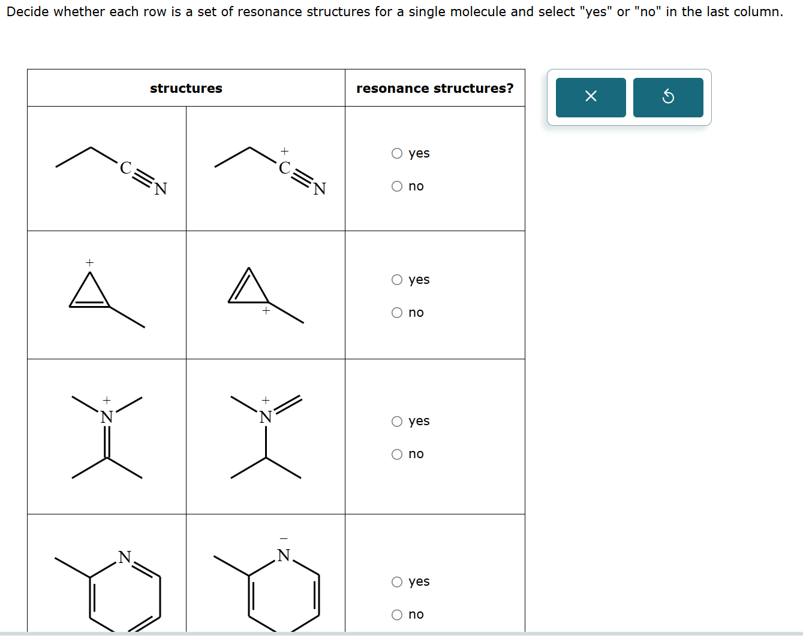Click the "resonance structures?" column header
This screenshot has width=803, height=636.
pos(435,88)
